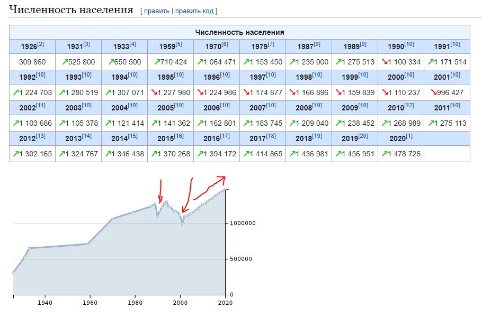Open footnote [5] next to year 1959
Screen dimensions: 482x318
pyautogui.click(x=179, y=44)
